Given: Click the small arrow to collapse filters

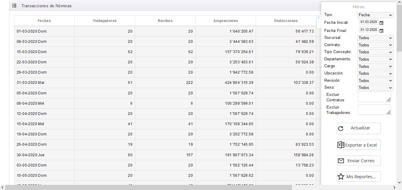Looking at the screenshot, I should coord(319,18).
